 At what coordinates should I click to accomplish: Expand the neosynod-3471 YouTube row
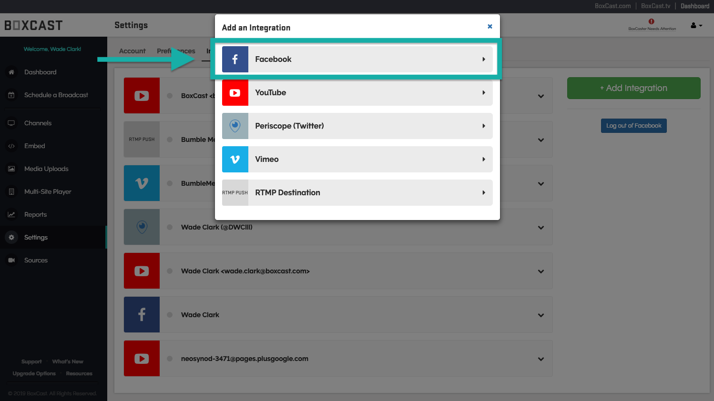pyautogui.click(x=541, y=359)
